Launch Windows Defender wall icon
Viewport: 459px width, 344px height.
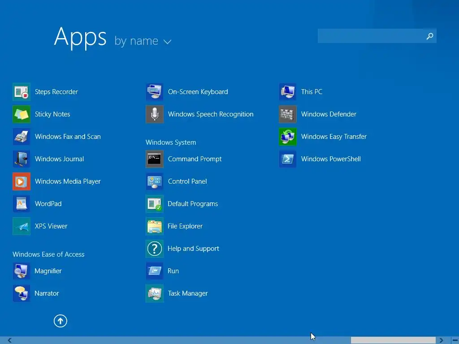tap(288, 114)
